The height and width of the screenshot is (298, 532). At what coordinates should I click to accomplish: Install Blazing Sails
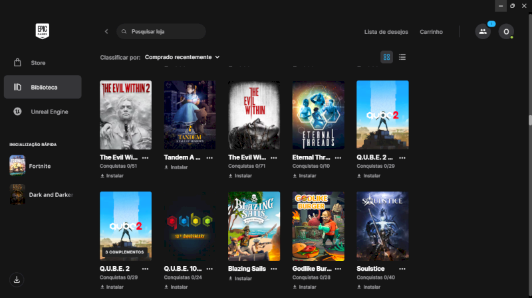point(240,278)
